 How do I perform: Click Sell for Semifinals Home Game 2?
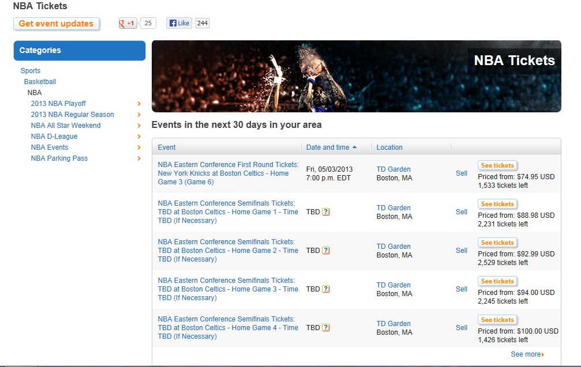[462, 251]
